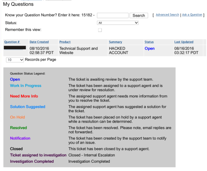Sort by the Product column header
Screen dimensions: 207x171
pos(65,42)
